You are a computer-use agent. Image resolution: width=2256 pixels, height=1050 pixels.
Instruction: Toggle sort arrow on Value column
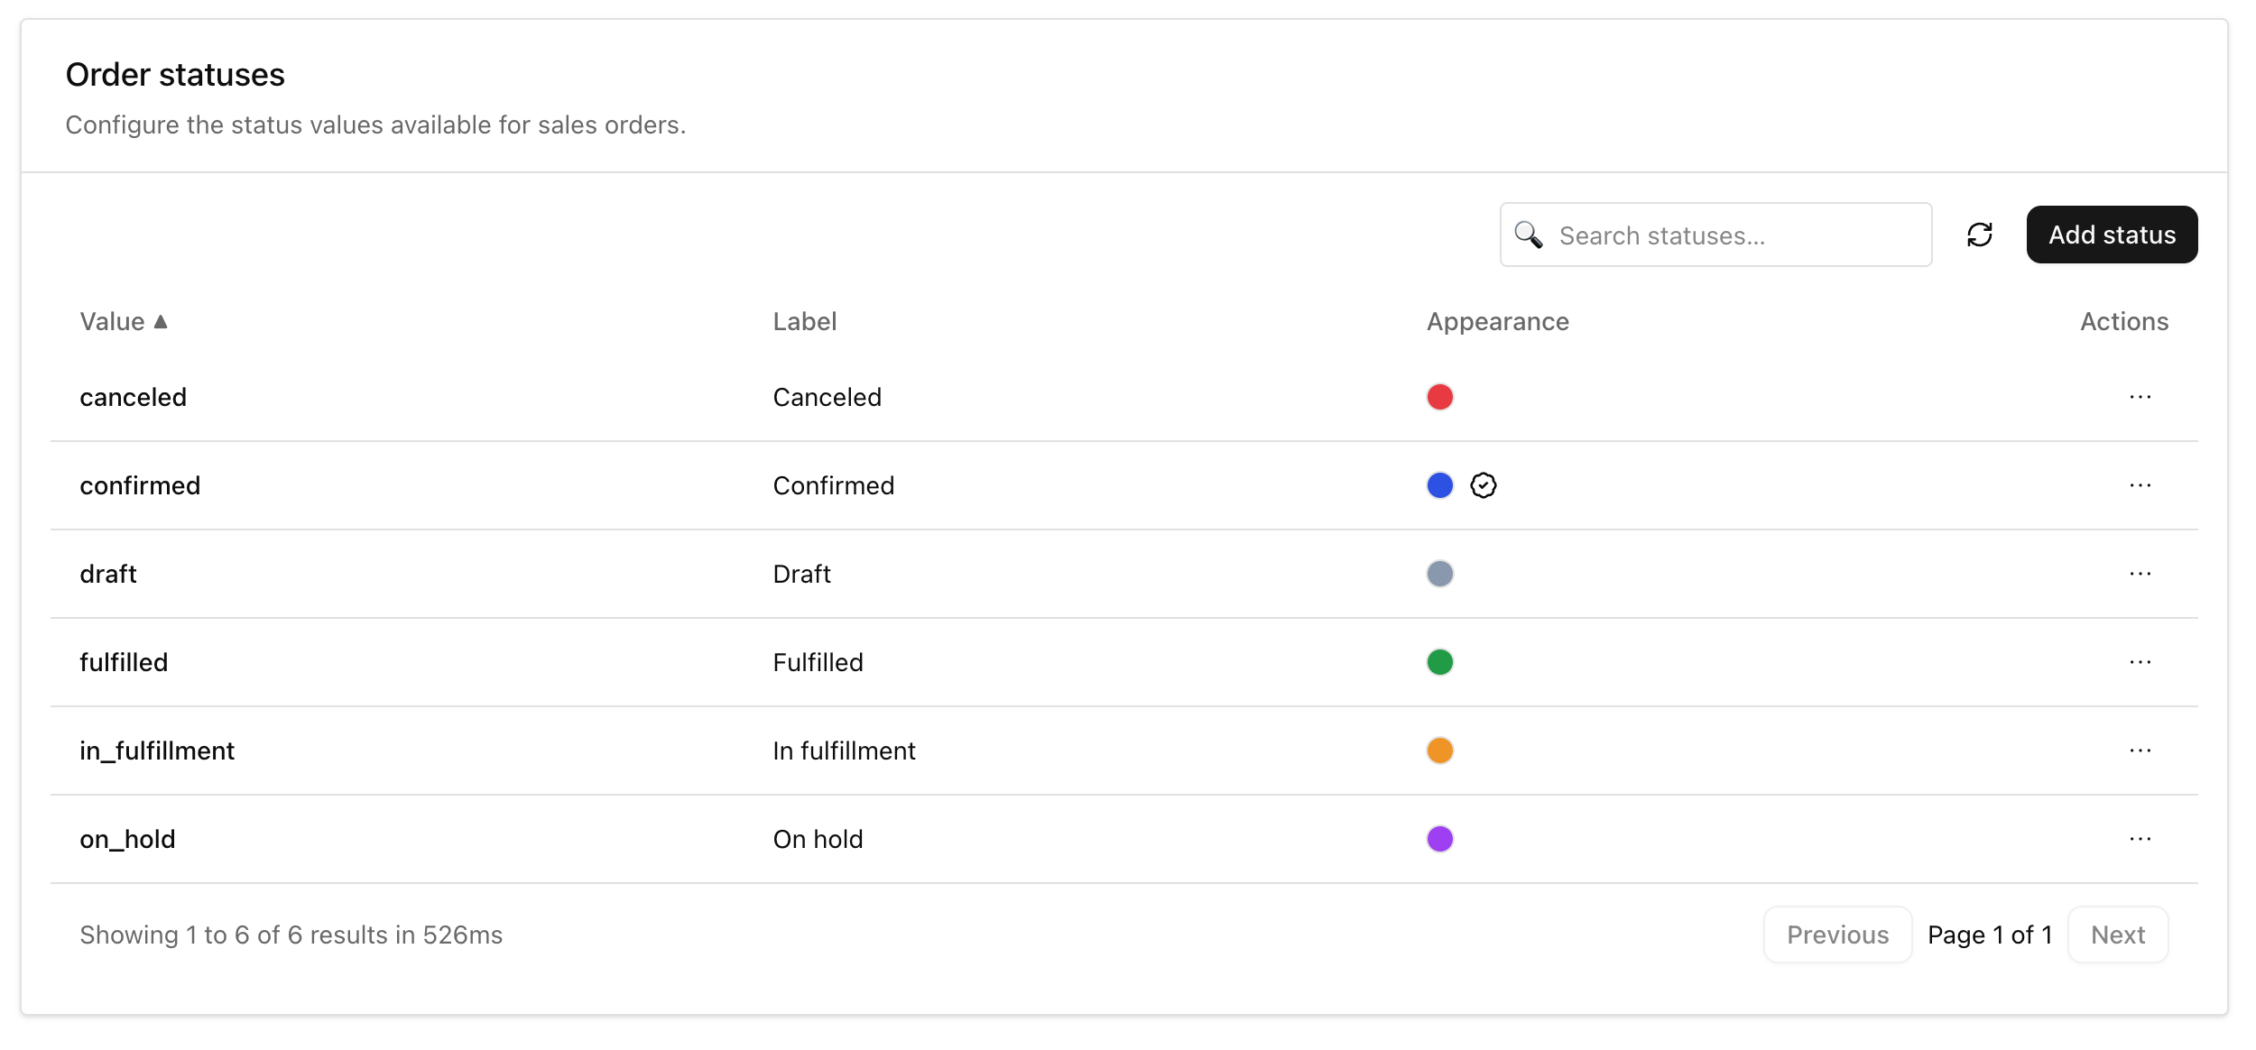(x=161, y=321)
